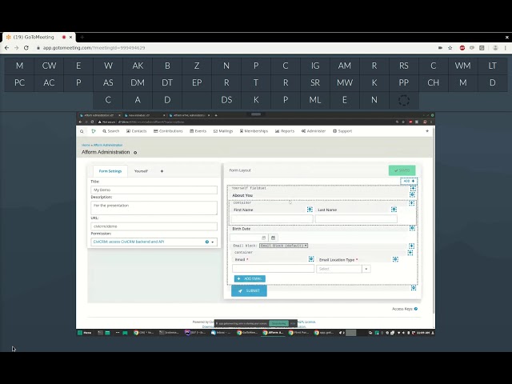Click participant tile CW

tap(49, 66)
